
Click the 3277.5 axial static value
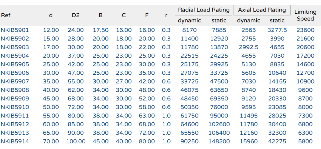click(277, 30)
